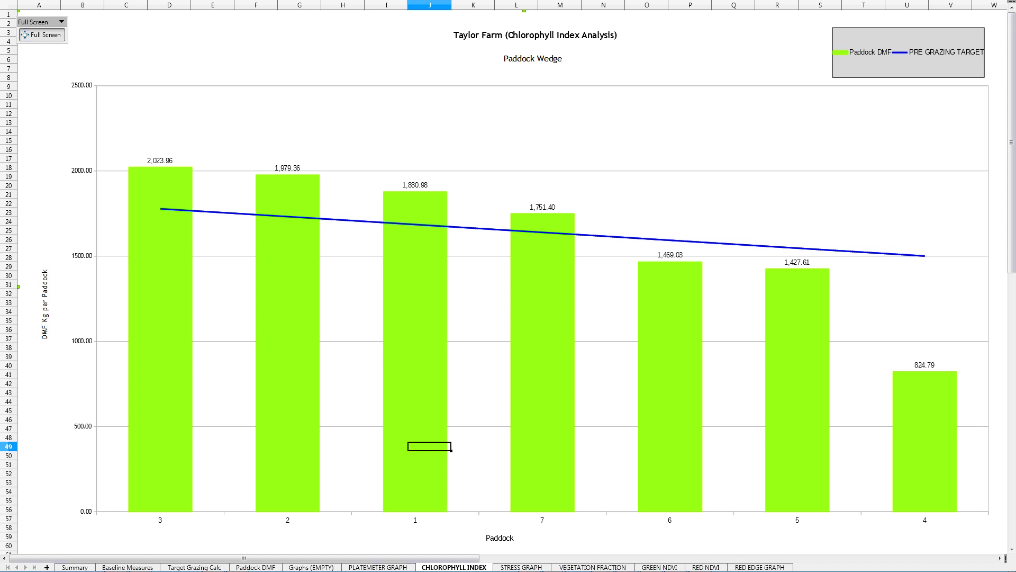Jump to last sheet tab arrow
The height and width of the screenshot is (572, 1016).
[x=34, y=567]
